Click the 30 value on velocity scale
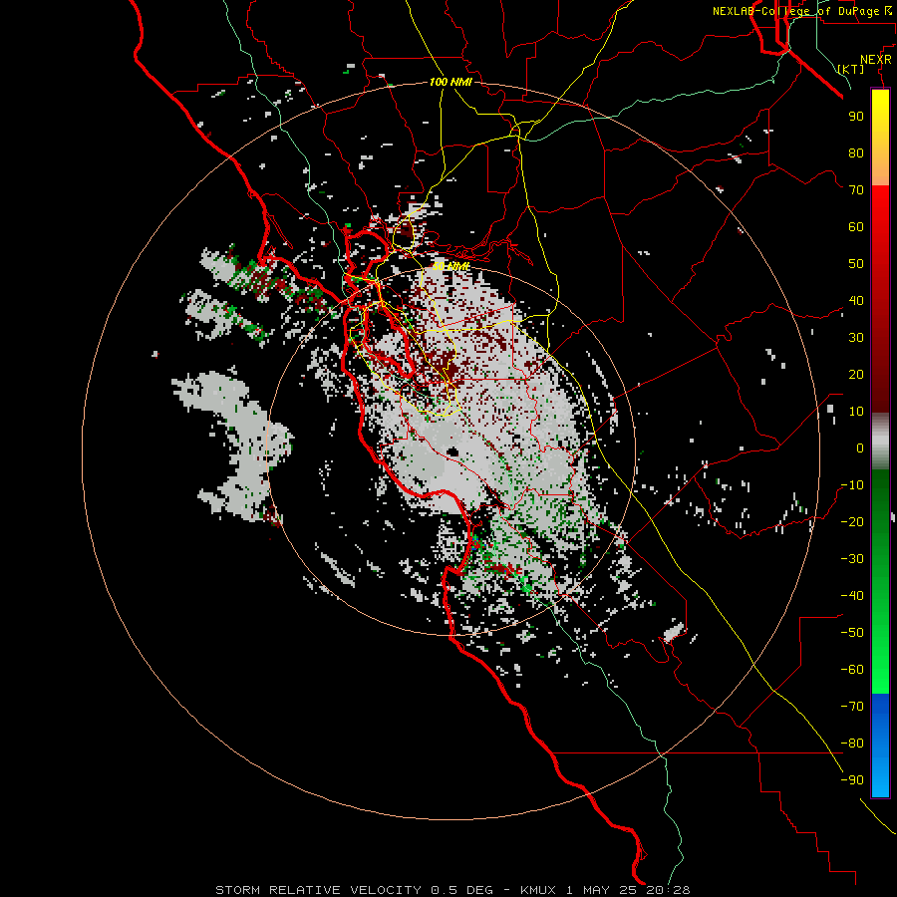 click(856, 338)
